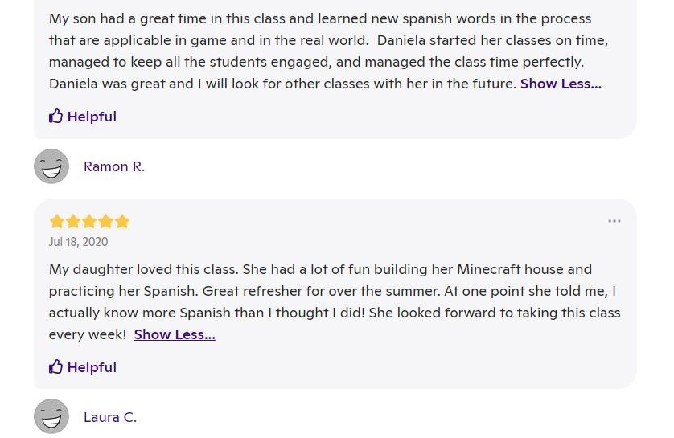
Task: Mark the Daniela review as Helpful
Action: (92, 117)
